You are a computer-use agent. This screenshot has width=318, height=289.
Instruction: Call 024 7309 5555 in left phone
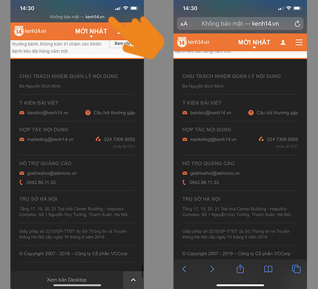pos(120,139)
